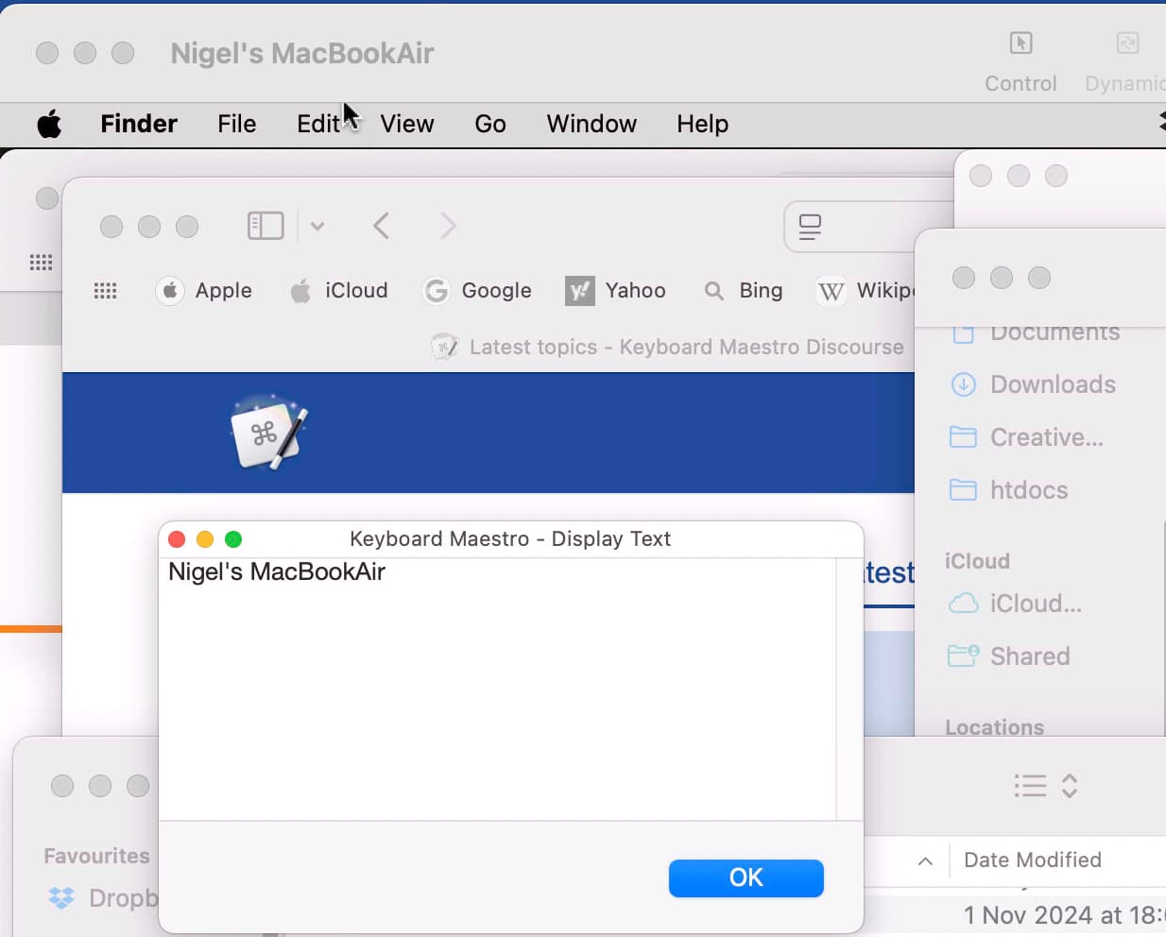Viewport: 1166px width, 937px height.
Task: Select Shared in the Finder sidebar
Action: (1009, 656)
